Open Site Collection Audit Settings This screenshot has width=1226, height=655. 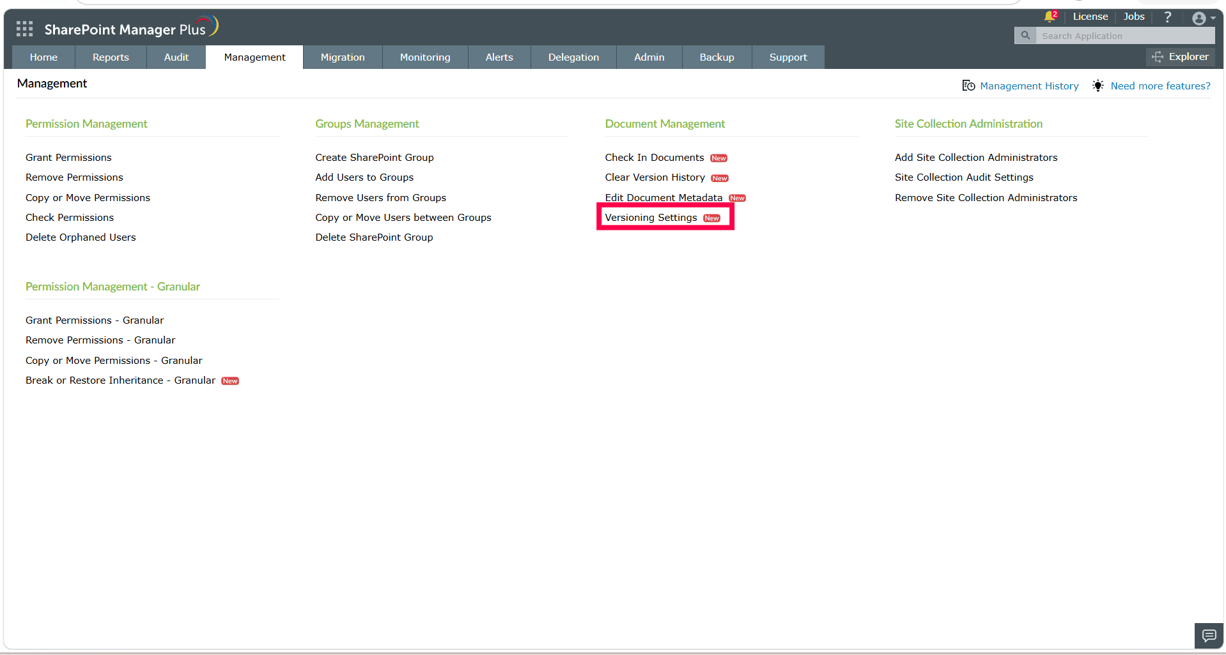964,177
